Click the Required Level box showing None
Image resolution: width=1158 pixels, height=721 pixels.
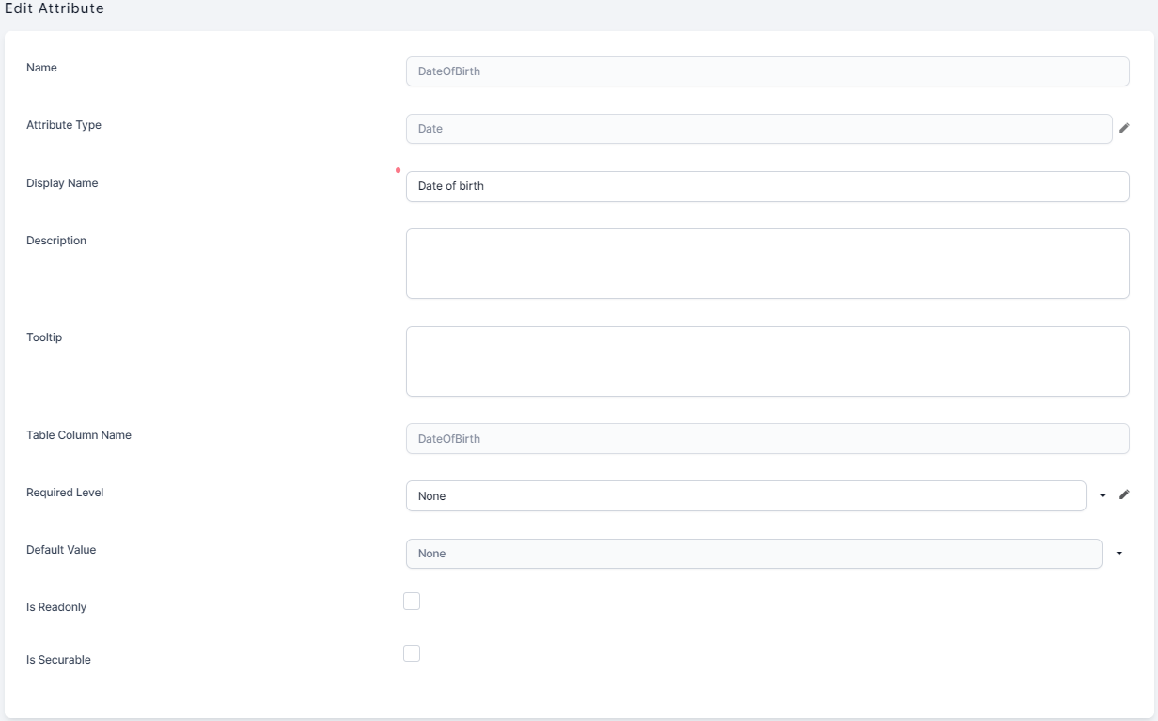click(x=745, y=495)
